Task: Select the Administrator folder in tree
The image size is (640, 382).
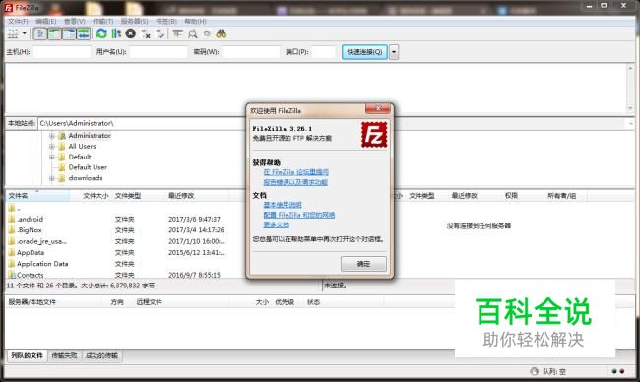Action: coord(90,136)
